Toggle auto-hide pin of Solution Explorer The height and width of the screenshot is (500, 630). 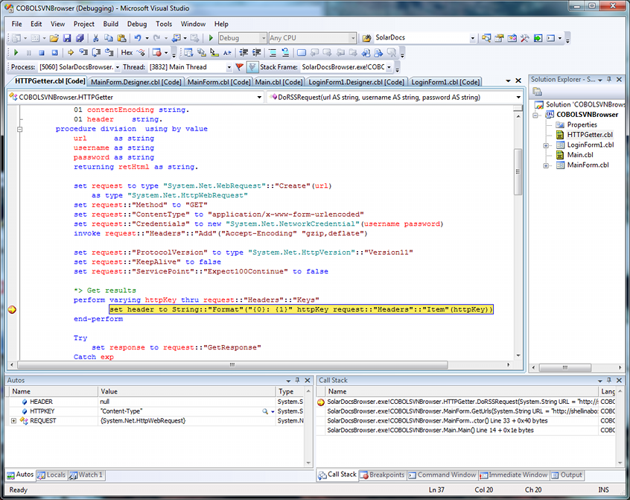tap(609, 80)
